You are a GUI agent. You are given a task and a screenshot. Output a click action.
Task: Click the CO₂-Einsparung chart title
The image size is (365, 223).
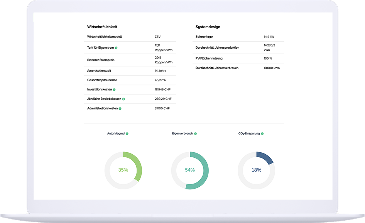coord(249,133)
